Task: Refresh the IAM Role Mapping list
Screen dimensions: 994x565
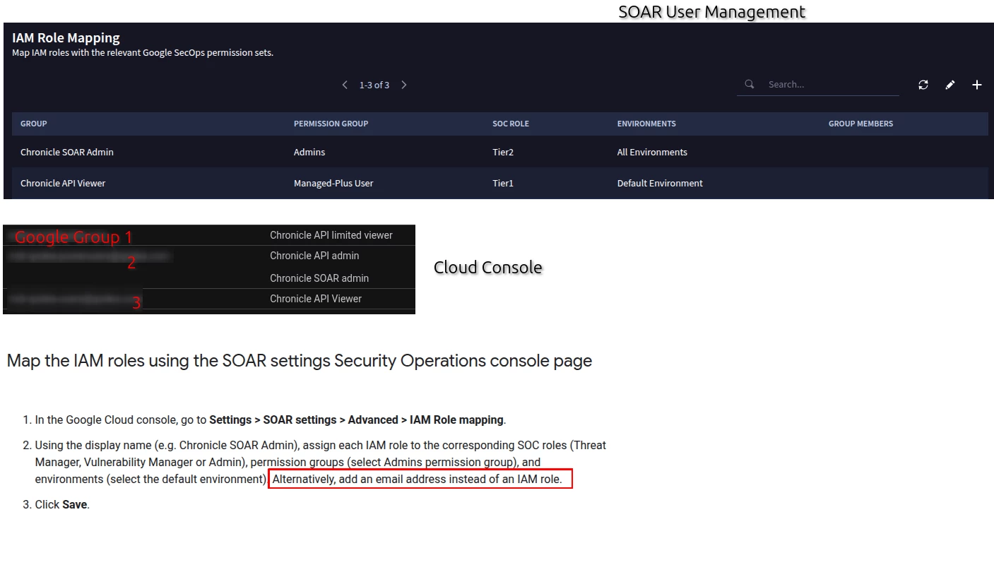Action: pyautogui.click(x=923, y=85)
